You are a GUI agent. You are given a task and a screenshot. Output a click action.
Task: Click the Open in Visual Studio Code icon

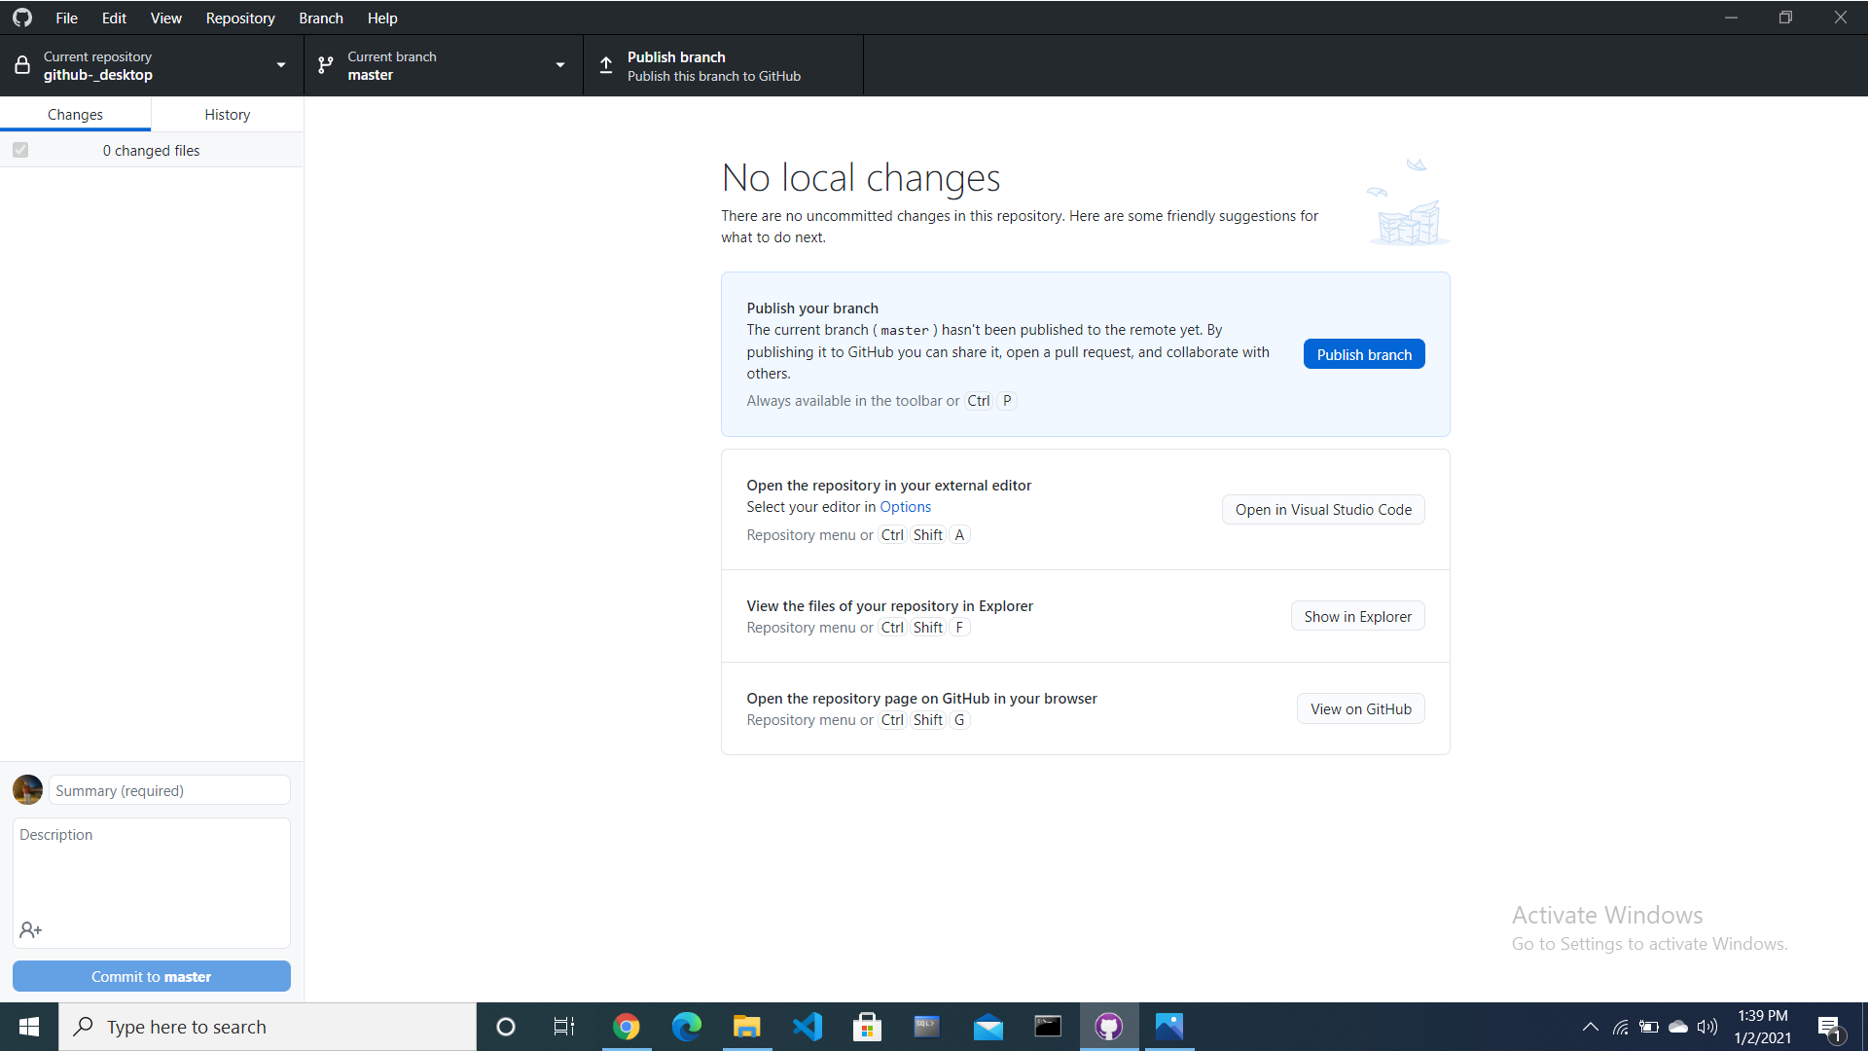pos(1323,510)
